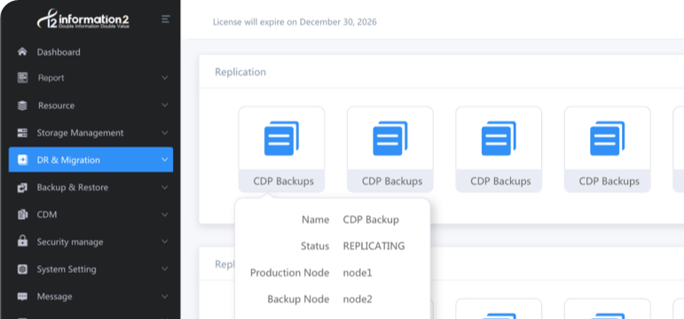Viewport: 684px width, 319px height.
Task: Click the license expiry notice text
Action: 295,22
